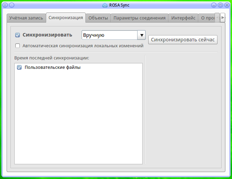The image size is (232, 179).
Task: Switch to the Объекты tab
Action: tap(98, 18)
